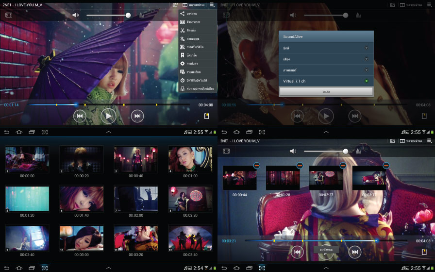Tap the 2:54 clock below the chapter grid
This screenshot has height=272, width=435.
point(199,268)
